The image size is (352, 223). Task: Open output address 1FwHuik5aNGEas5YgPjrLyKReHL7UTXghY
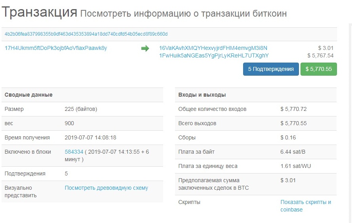tap(214, 55)
